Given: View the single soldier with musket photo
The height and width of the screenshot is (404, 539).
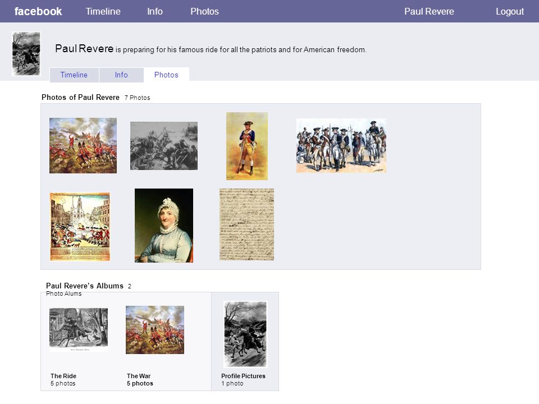Looking at the screenshot, I should (247, 146).
